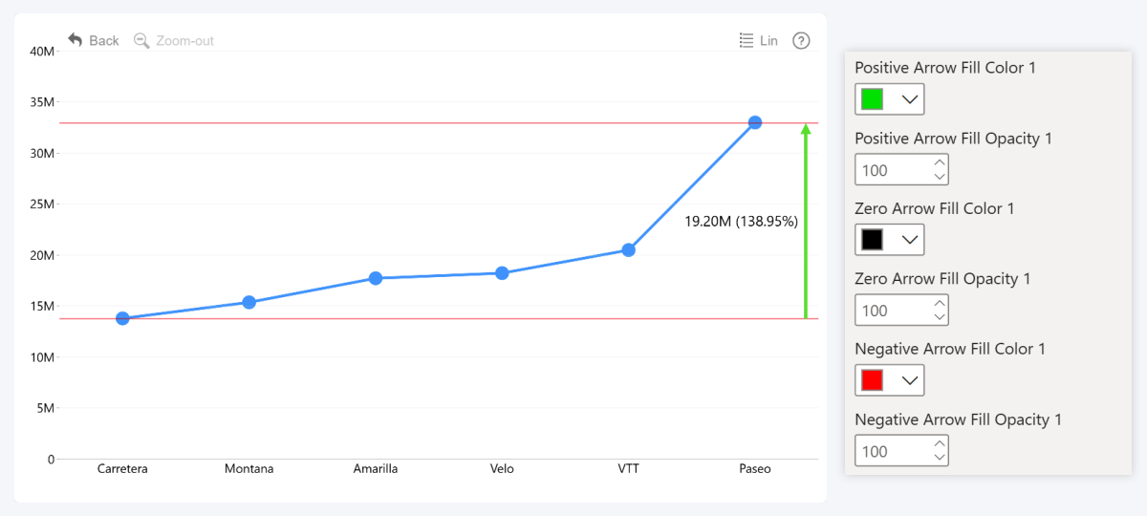
Task: Increase Positive Arrow Fill Opacity value
Action: point(940,163)
